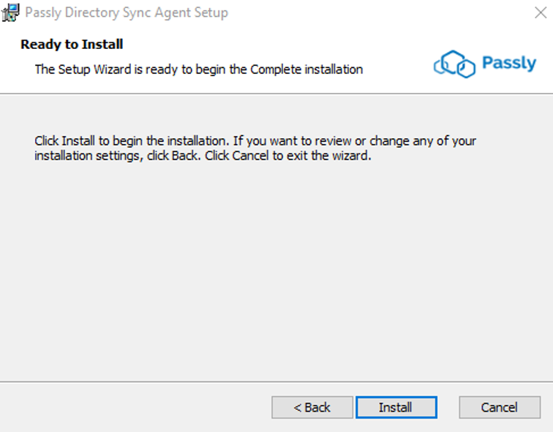The width and height of the screenshot is (553, 432).
Task: Click the word Cancel in the instruction paragraph
Action: [x=250, y=156]
